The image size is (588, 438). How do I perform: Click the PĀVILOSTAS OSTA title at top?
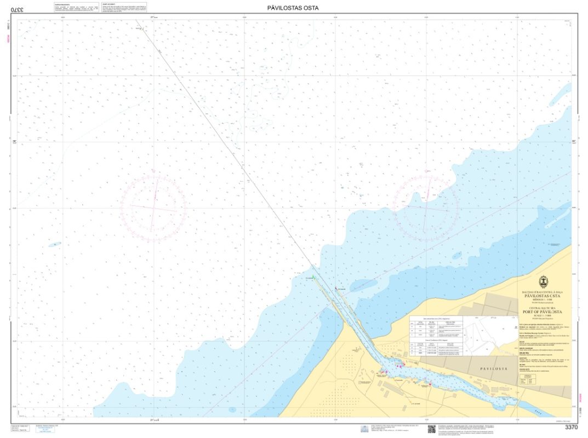(x=293, y=8)
